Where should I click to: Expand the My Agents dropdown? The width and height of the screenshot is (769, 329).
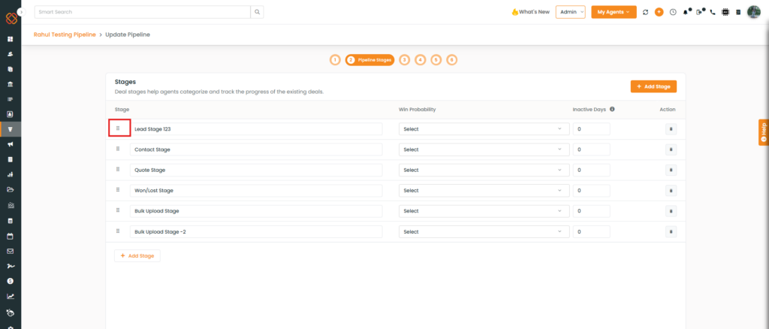tap(614, 12)
